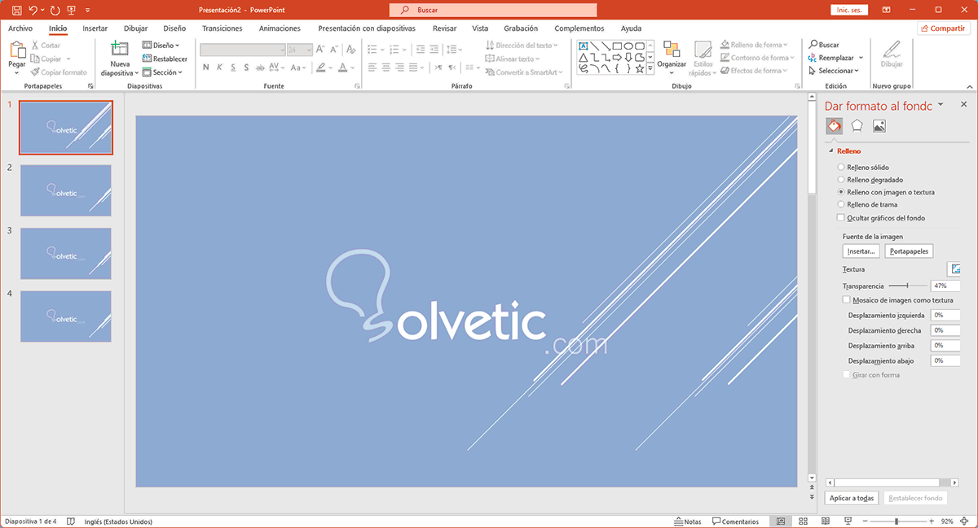Image resolution: width=978 pixels, height=528 pixels.
Task: Click the Restablecer slide button
Action: (165, 59)
